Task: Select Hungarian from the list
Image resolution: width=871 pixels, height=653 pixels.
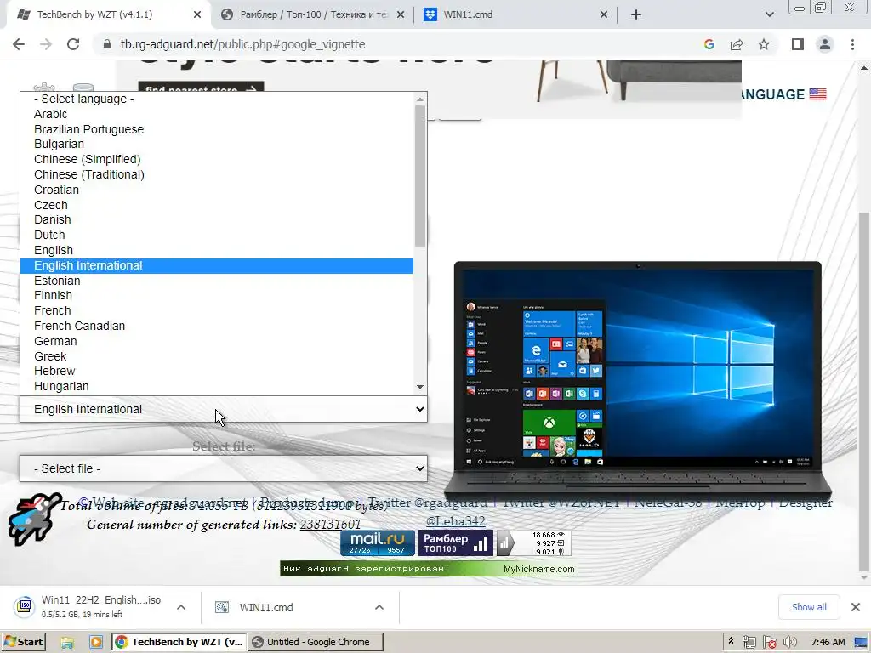Action: [x=217, y=386]
